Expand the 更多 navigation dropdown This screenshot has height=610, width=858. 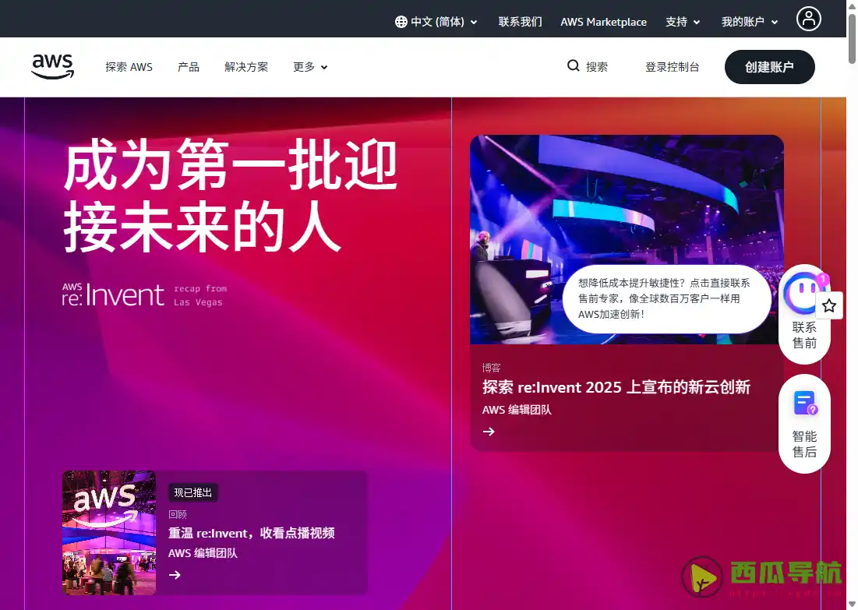(309, 67)
